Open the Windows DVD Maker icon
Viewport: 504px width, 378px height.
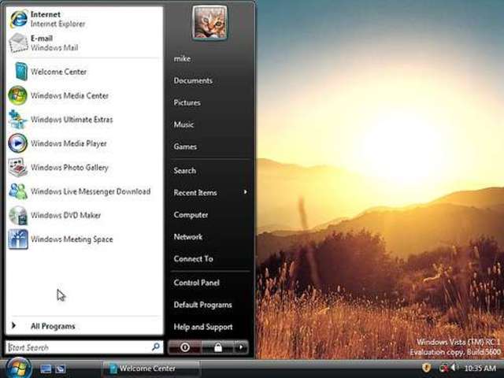pyautogui.click(x=18, y=215)
